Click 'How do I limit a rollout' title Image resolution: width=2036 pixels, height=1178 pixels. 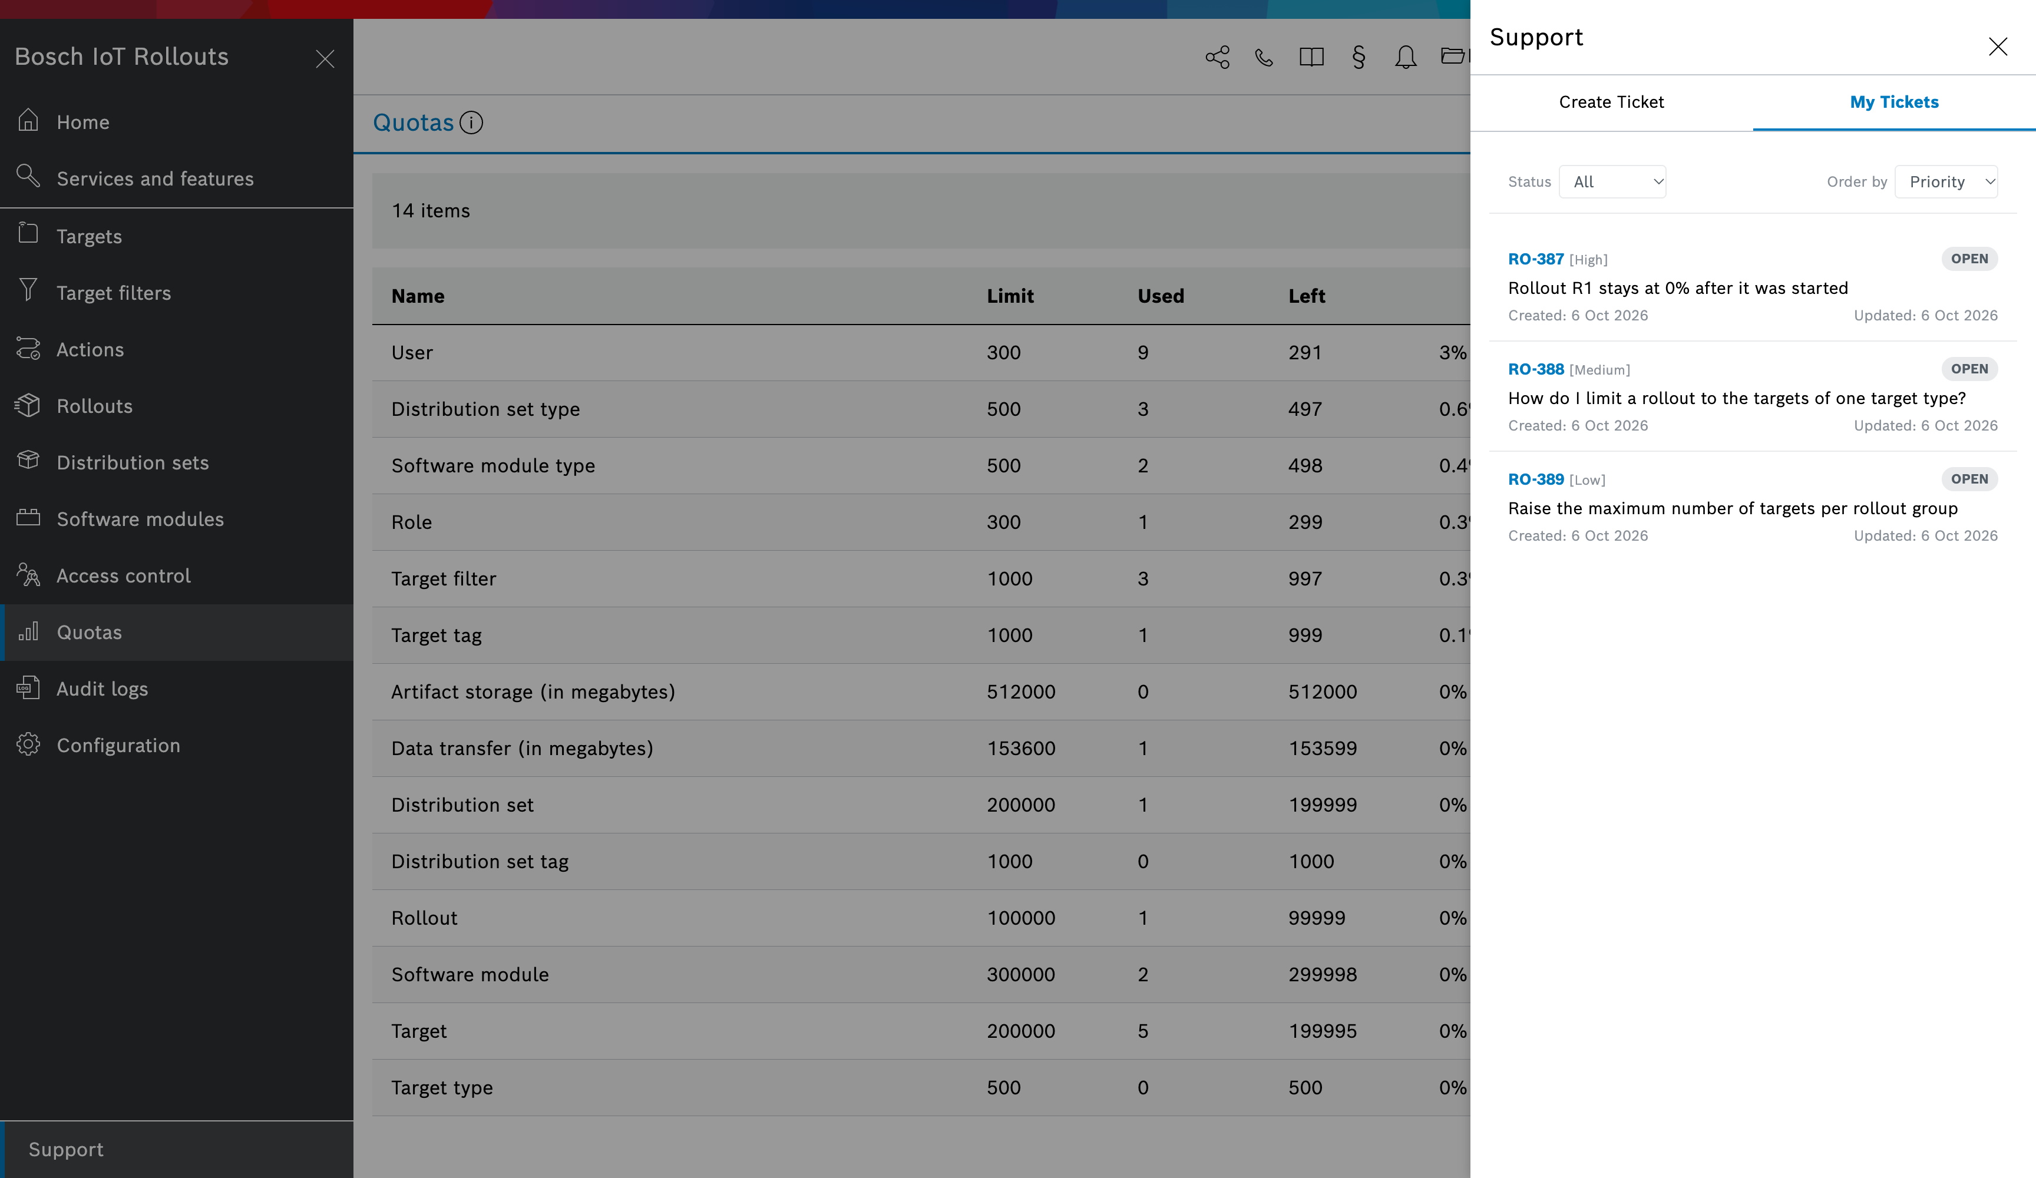(x=1737, y=398)
